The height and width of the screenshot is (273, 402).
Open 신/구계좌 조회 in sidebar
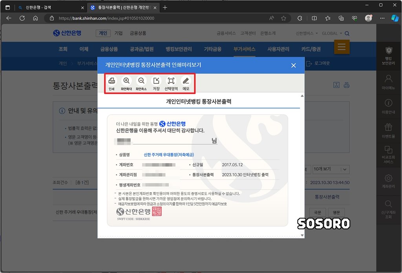click(388, 209)
